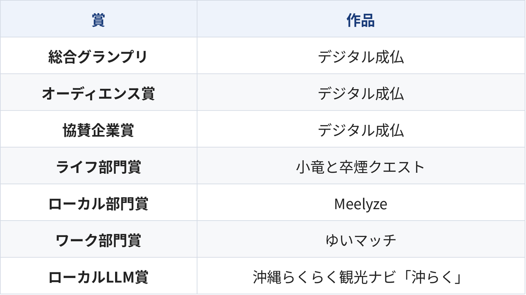Viewport: 526px width, 295px height.
Task: Click the 賞 column header
Action: point(99,19)
